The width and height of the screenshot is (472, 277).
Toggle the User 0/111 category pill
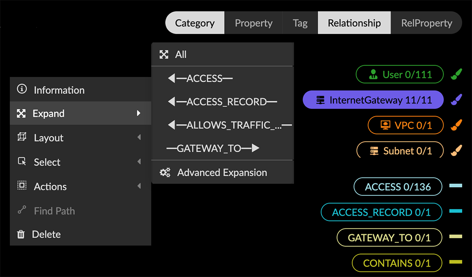coord(400,75)
